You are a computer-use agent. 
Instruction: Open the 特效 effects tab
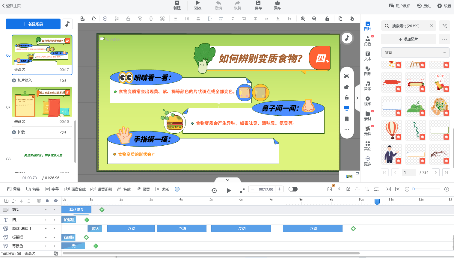tap(124, 189)
